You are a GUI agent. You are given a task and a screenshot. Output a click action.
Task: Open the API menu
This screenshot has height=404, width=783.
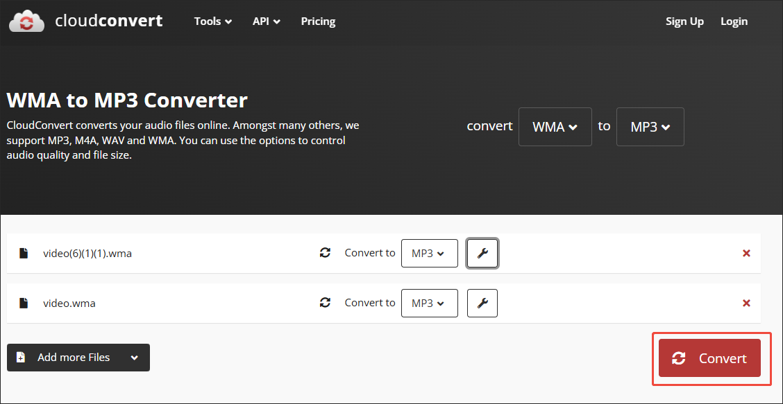point(266,21)
